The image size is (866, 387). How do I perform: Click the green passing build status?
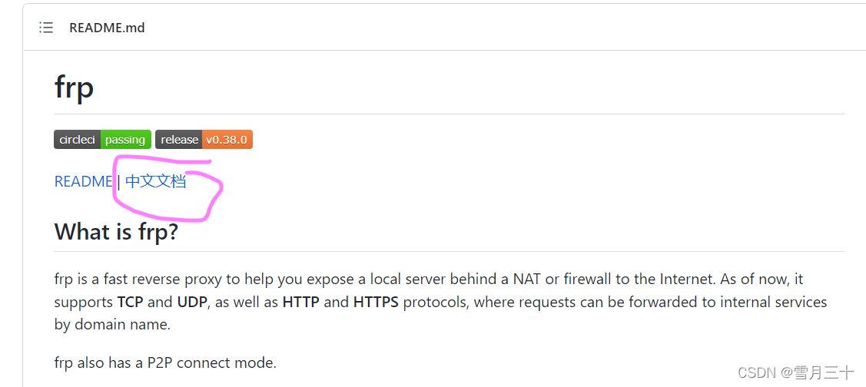[125, 140]
